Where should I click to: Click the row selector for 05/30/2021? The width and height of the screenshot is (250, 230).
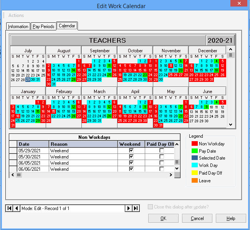(13, 157)
